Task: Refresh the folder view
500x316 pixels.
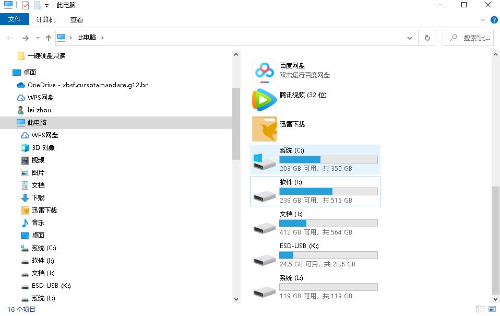Action: [427, 38]
